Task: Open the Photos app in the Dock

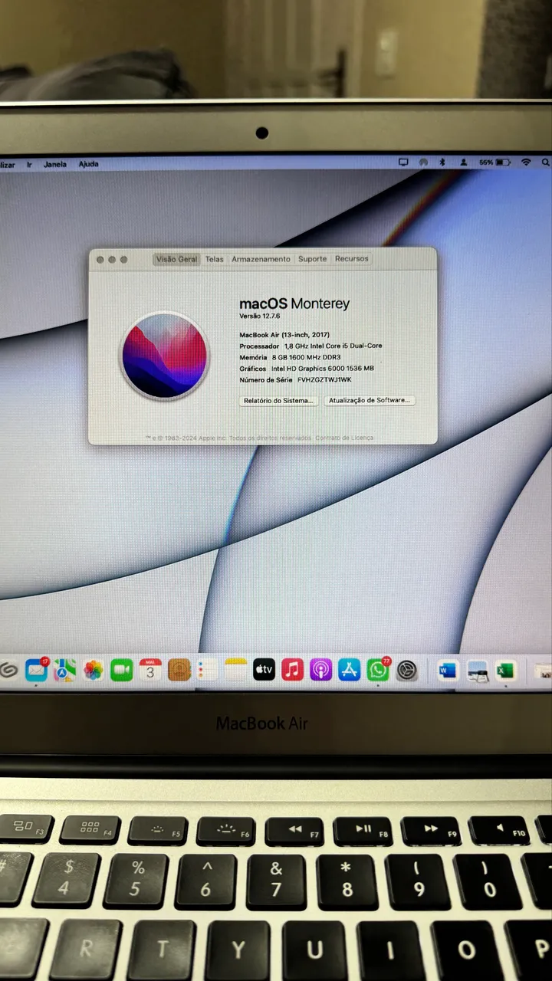Action: pos(94,670)
